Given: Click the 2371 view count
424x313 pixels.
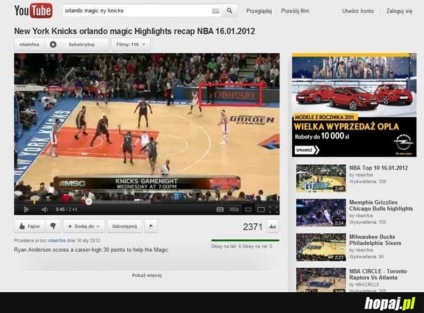Looking at the screenshot, I should [252, 227].
